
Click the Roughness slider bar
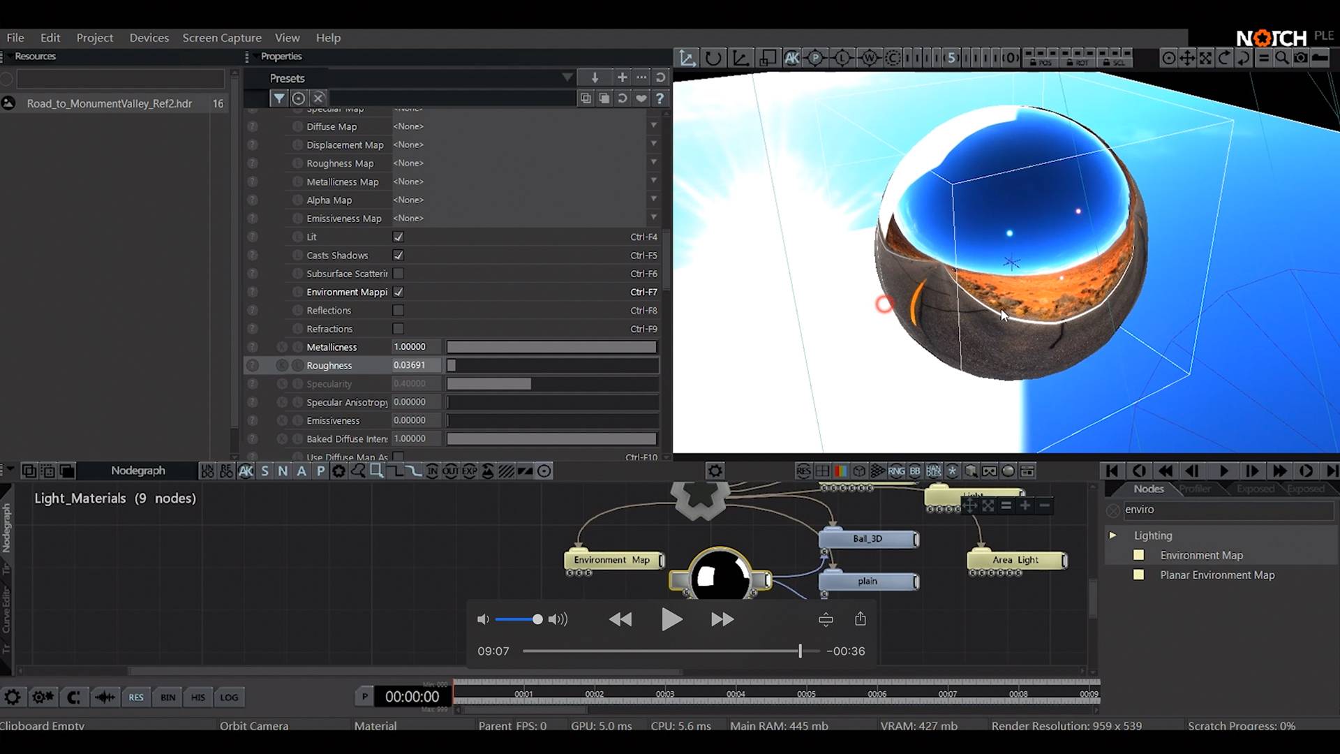tap(553, 365)
